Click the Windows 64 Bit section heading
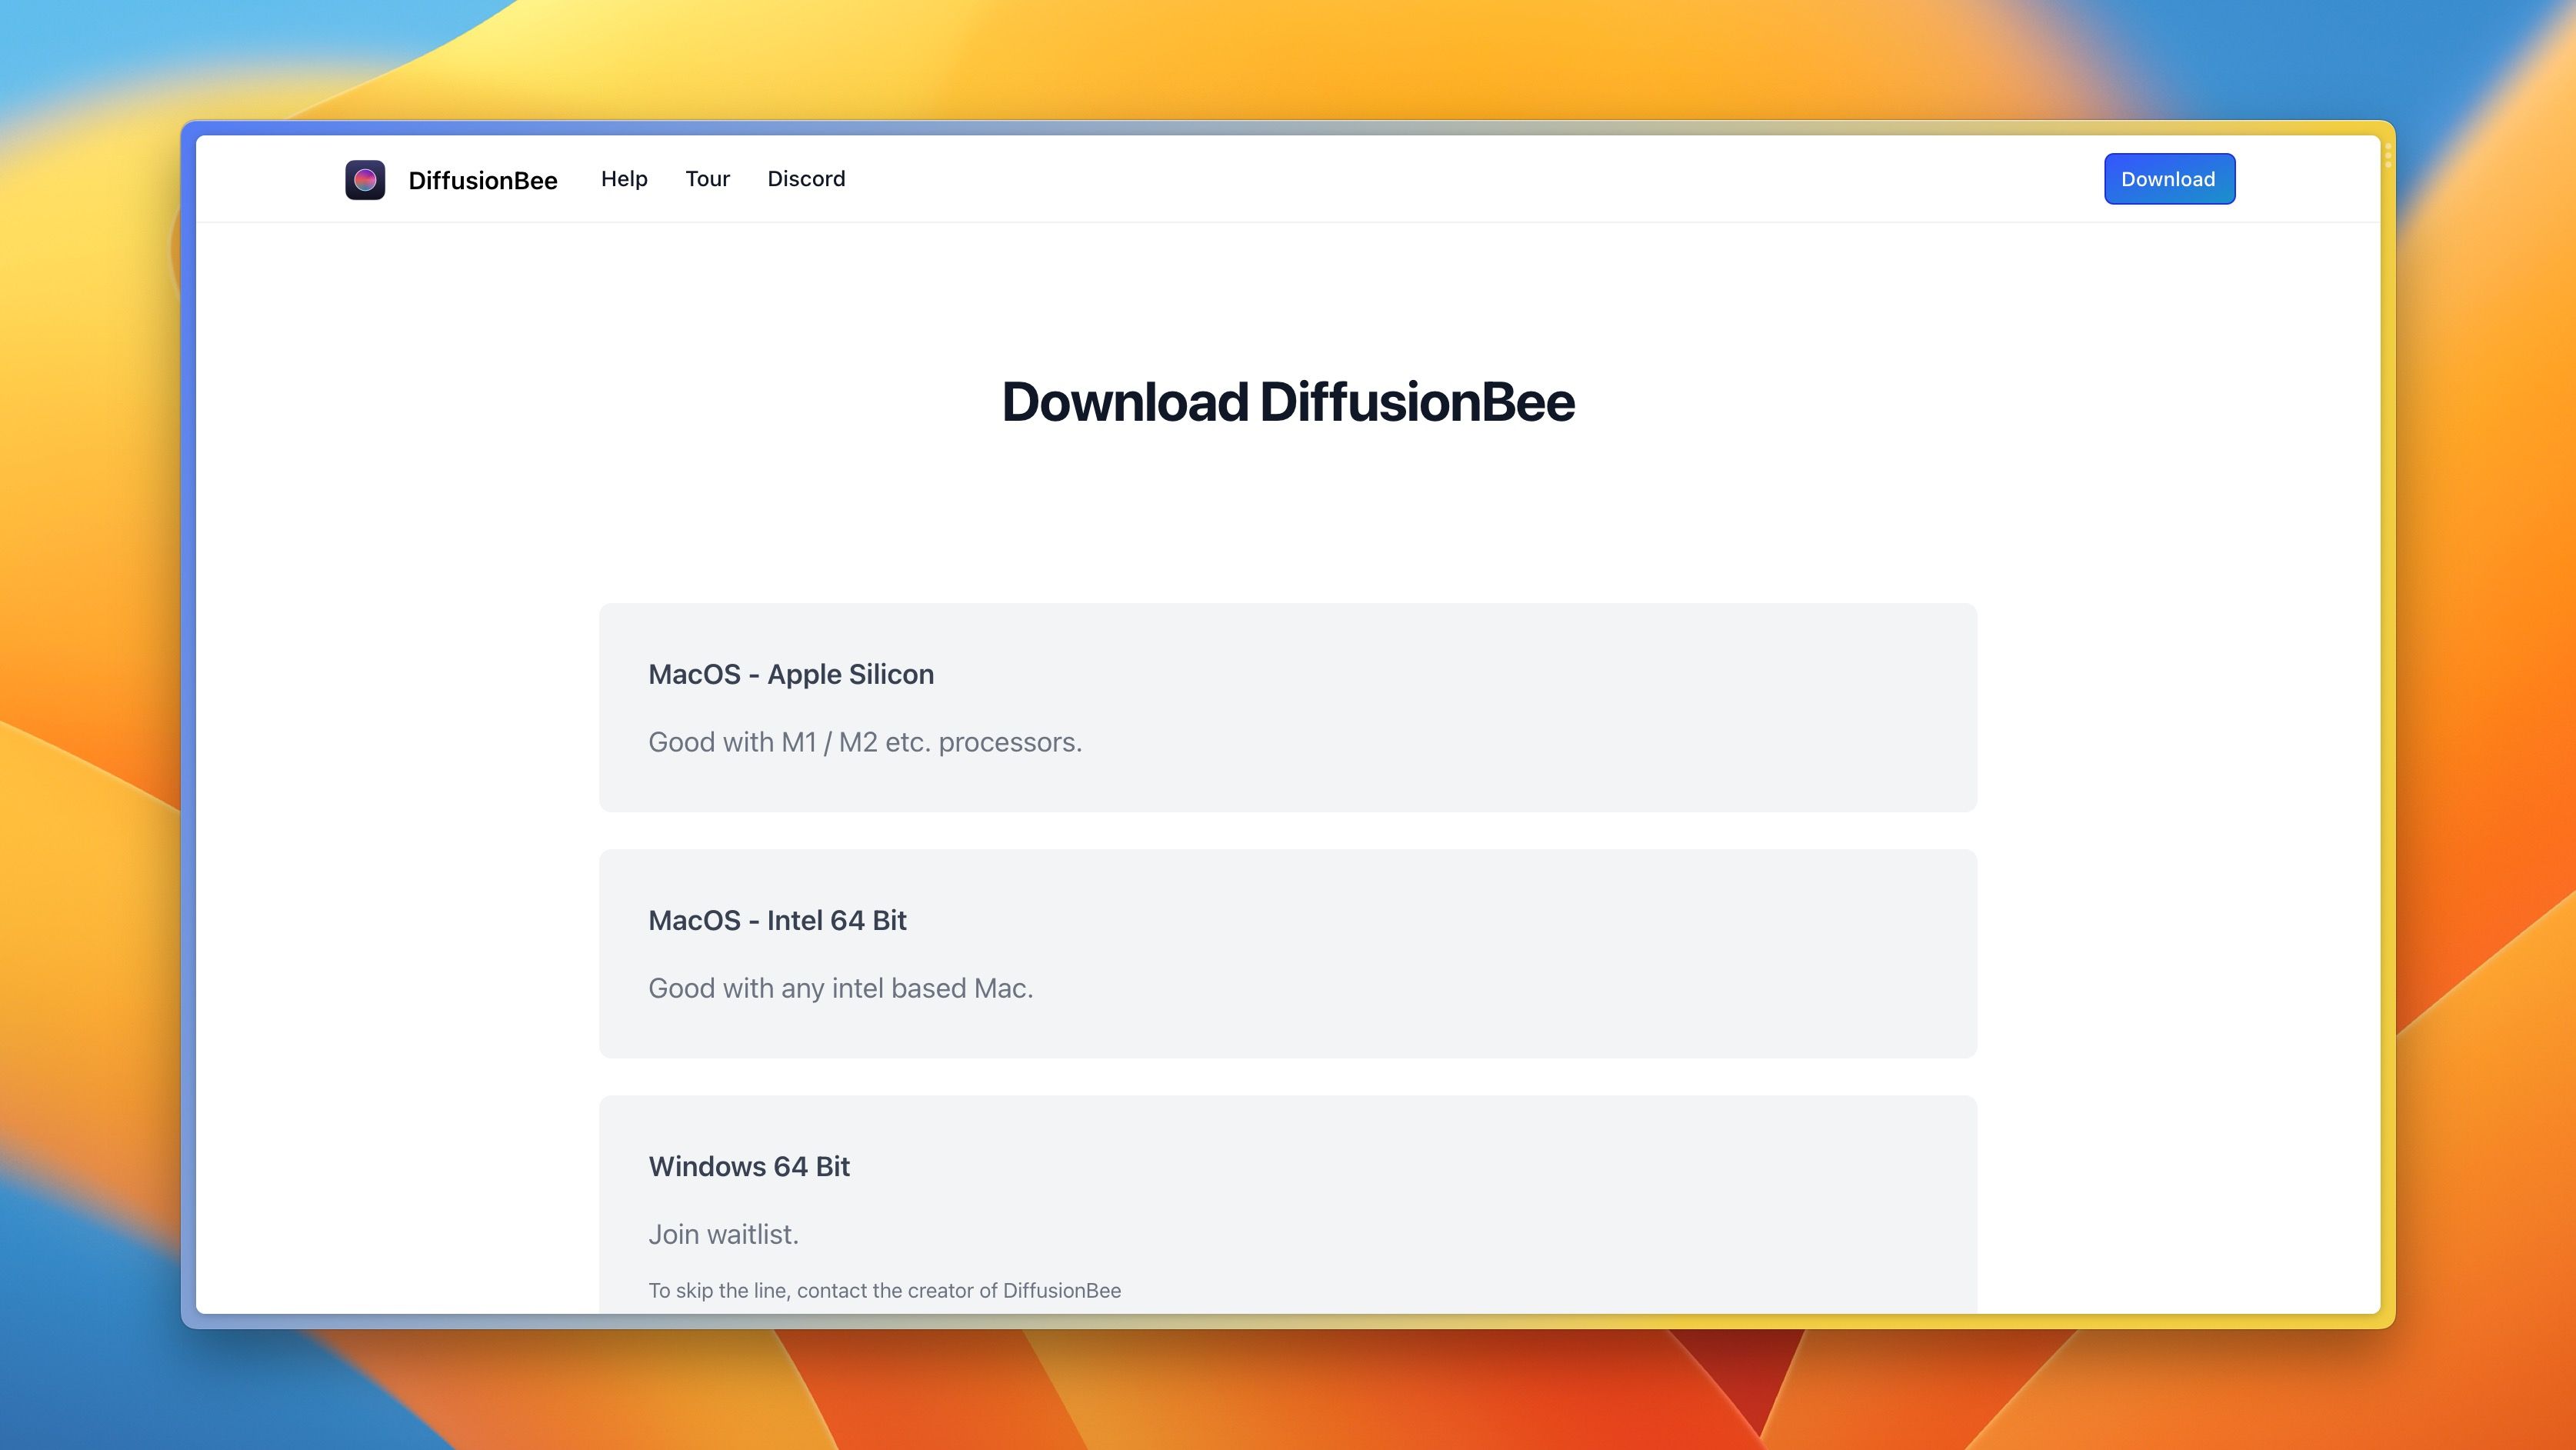The width and height of the screenshot is (2576, 1450). point(749,1166)
